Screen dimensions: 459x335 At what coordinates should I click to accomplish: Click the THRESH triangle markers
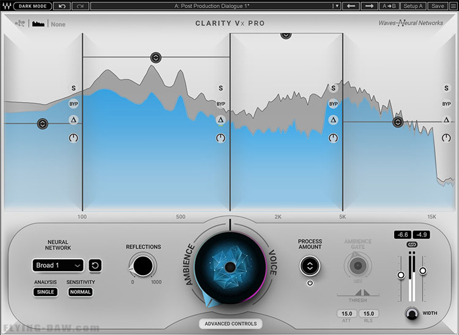(362, 292)
